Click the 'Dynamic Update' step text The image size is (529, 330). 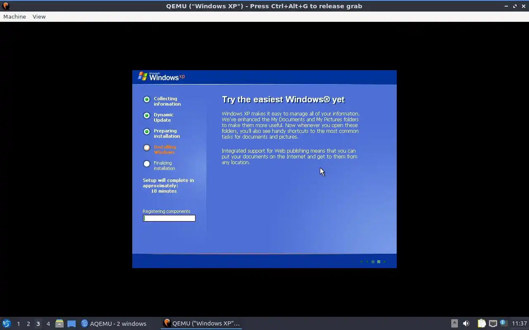pyautogui.click(x=164, y=117)
